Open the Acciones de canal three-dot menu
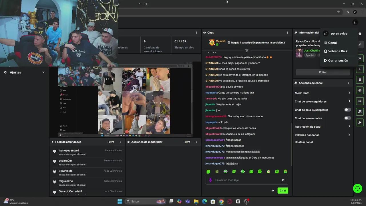This screenshot has width=366, height=206. (348, 83)
